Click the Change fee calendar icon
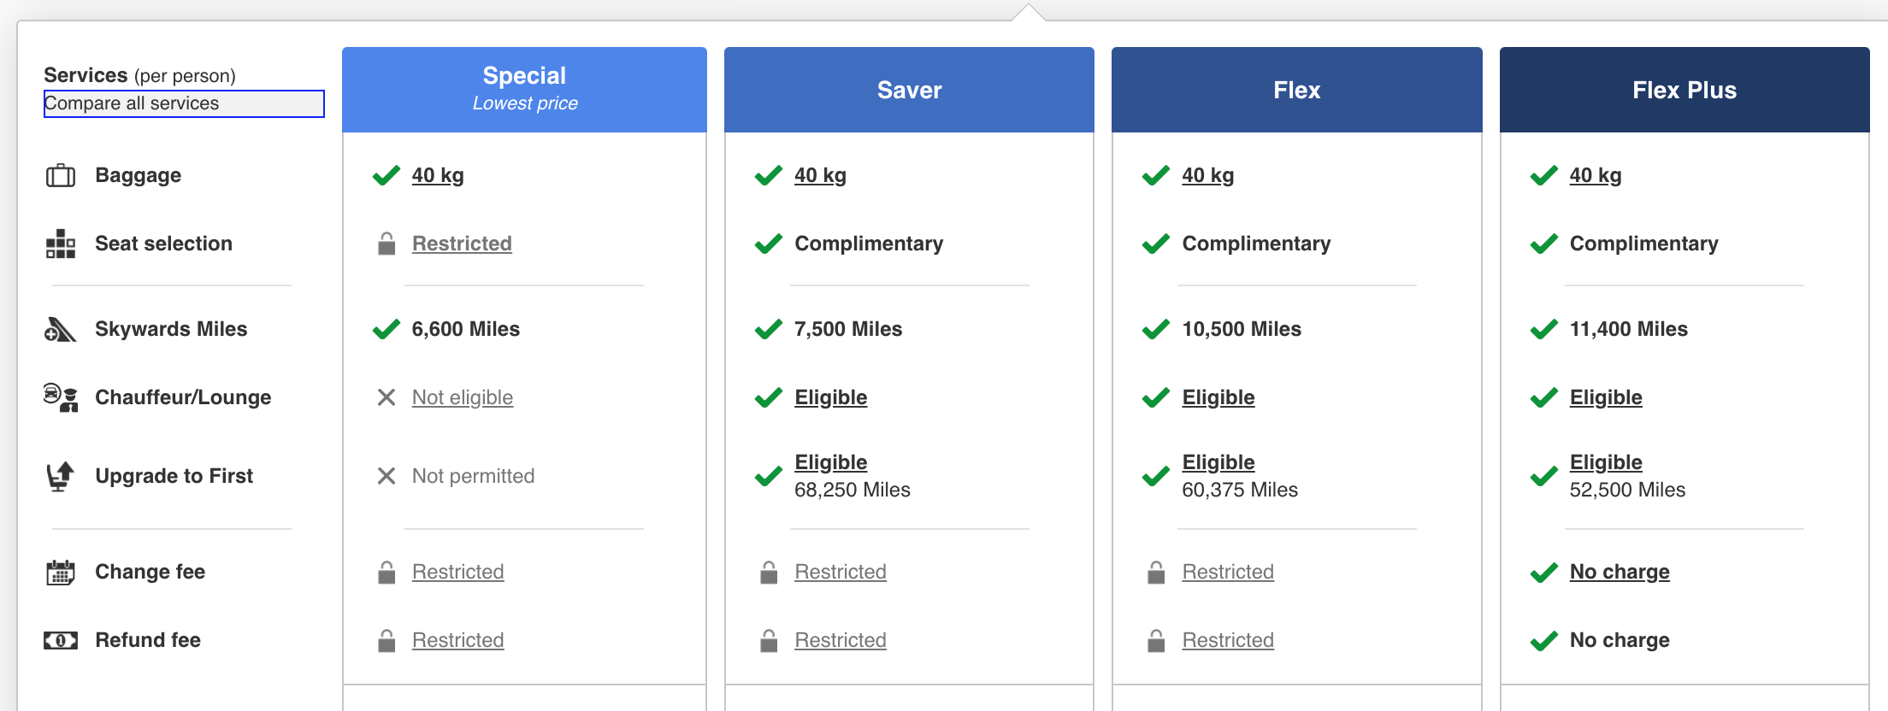The width and height of the screenshot is (1888, 711). pyautogui.click(x=60, y=572)
